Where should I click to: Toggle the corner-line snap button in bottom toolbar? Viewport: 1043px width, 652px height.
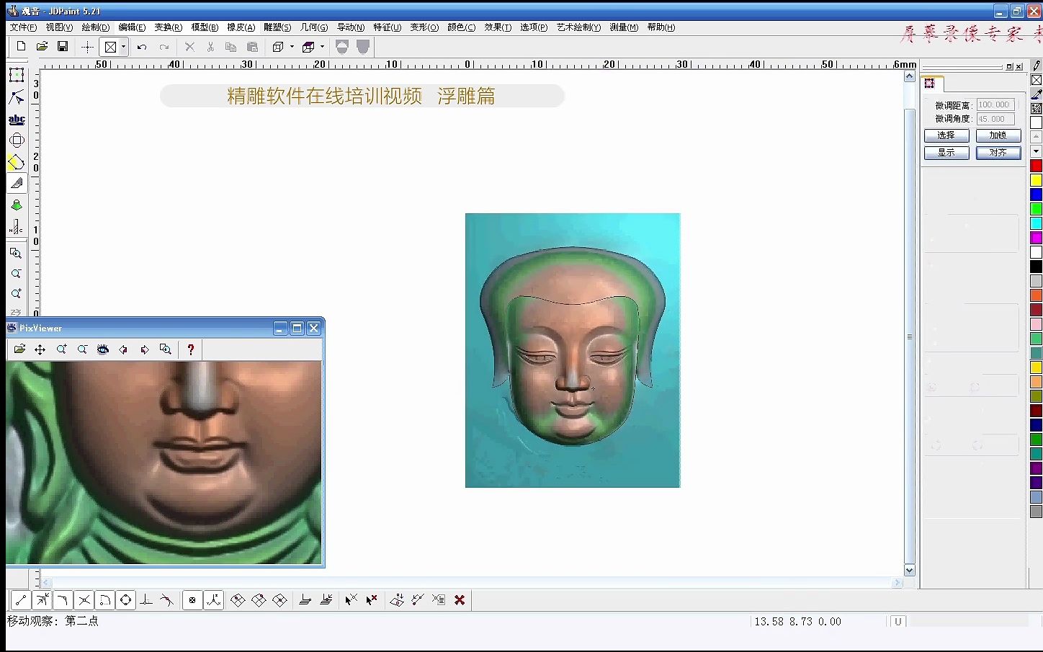[63, 599]
